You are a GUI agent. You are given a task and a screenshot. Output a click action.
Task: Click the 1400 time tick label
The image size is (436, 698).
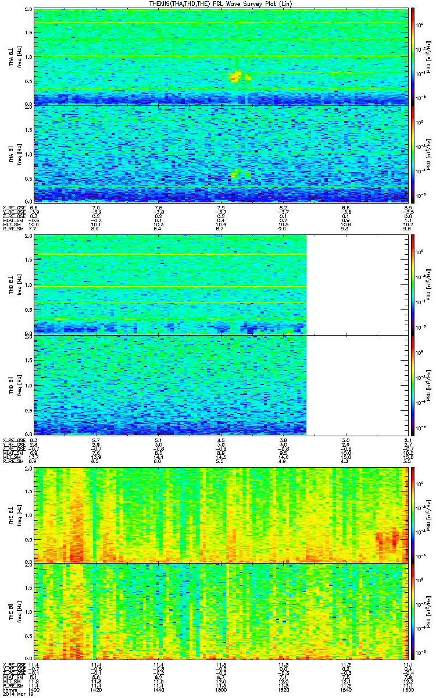tap(34, 690)
